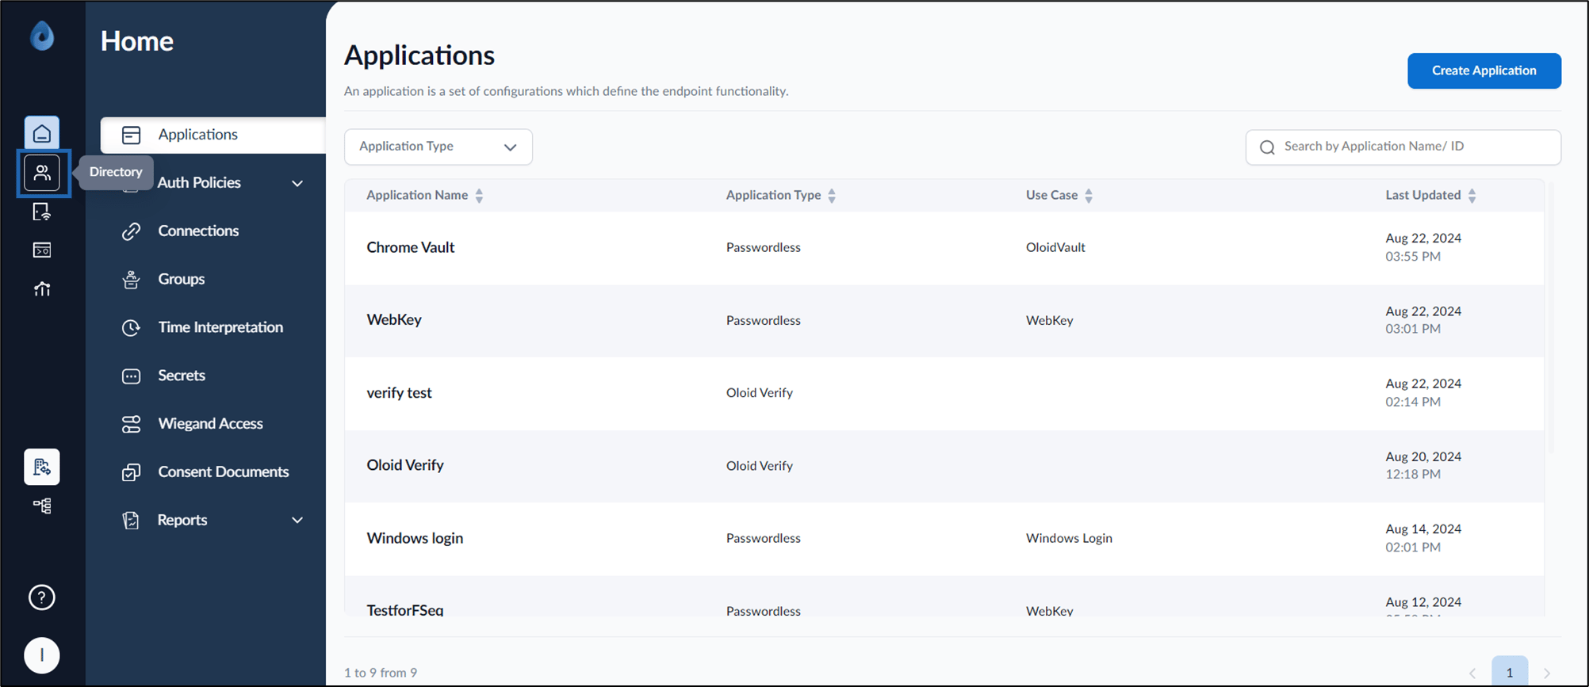This screenshot has height=687, width=1589.
Task: Open the help question mark icon
Action: (42, 597)
